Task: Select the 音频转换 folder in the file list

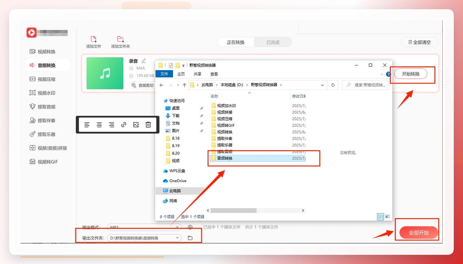Action: coord(258,158)
